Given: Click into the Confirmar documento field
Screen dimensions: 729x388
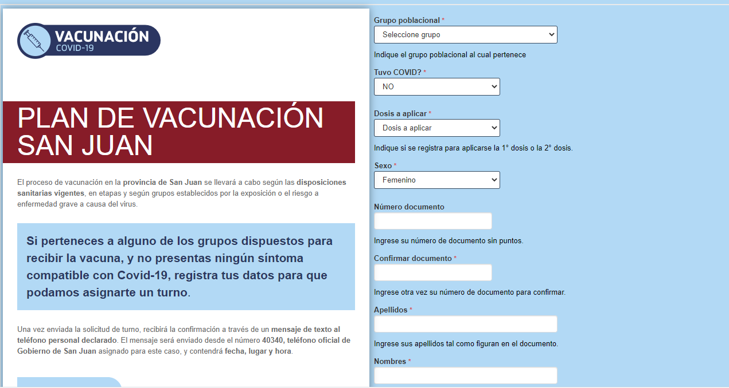Looking at the screenshot, I should tap(432, 272).
